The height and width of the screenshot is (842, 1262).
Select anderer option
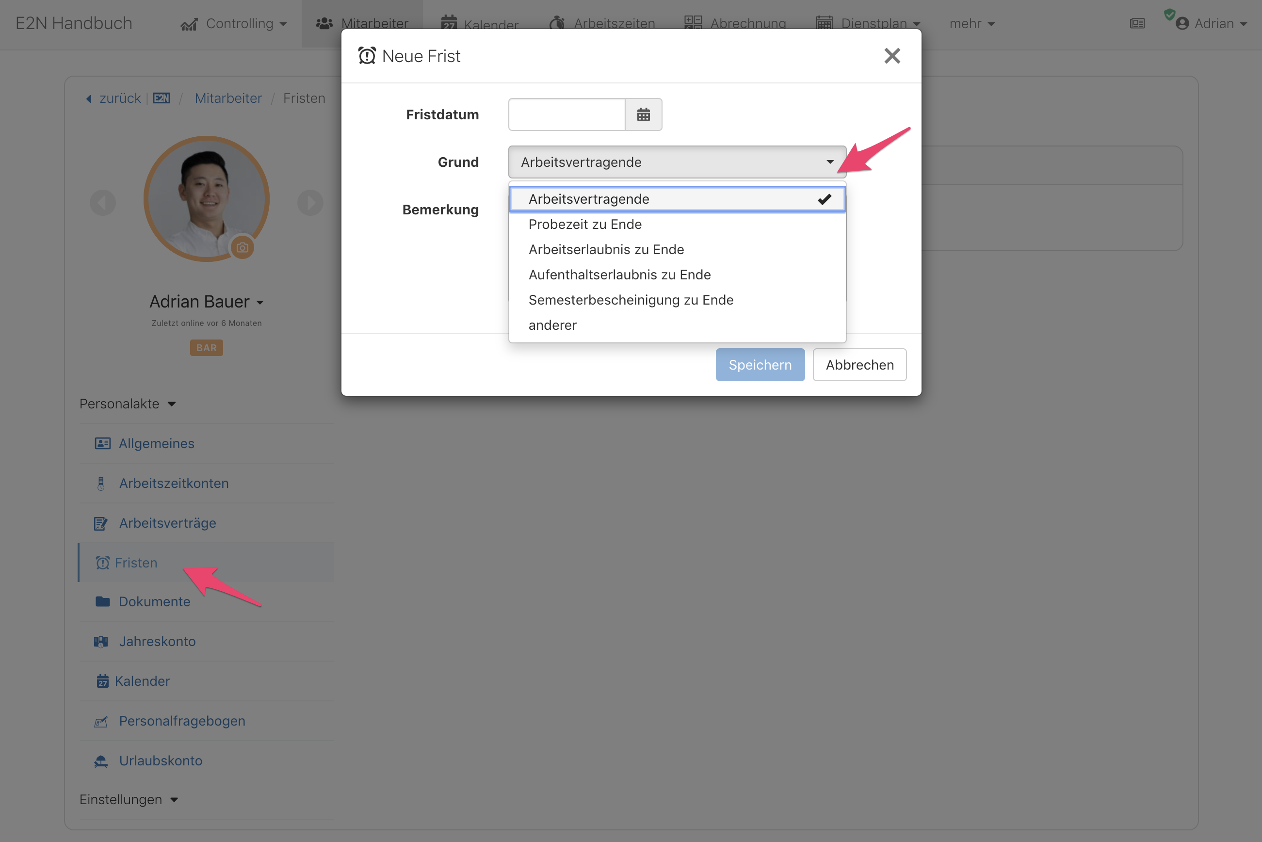(677, 325)
